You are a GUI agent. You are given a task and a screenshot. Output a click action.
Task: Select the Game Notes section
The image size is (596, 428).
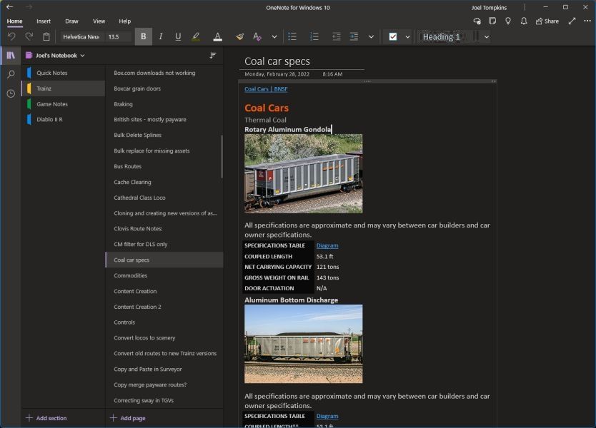click(x=63, y=104)
